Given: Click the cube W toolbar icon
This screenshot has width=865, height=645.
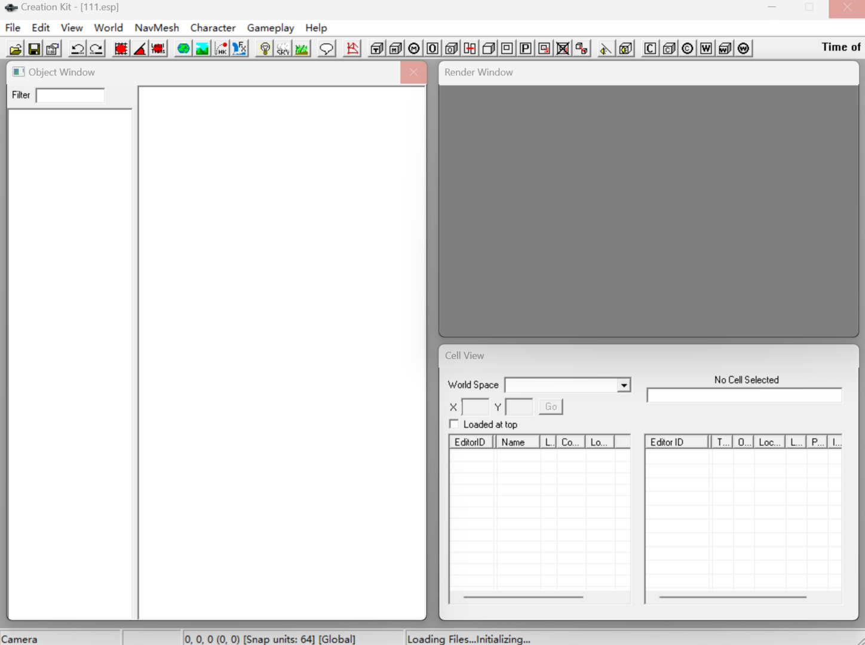Looking at the screenshot, I should (725, 48).
